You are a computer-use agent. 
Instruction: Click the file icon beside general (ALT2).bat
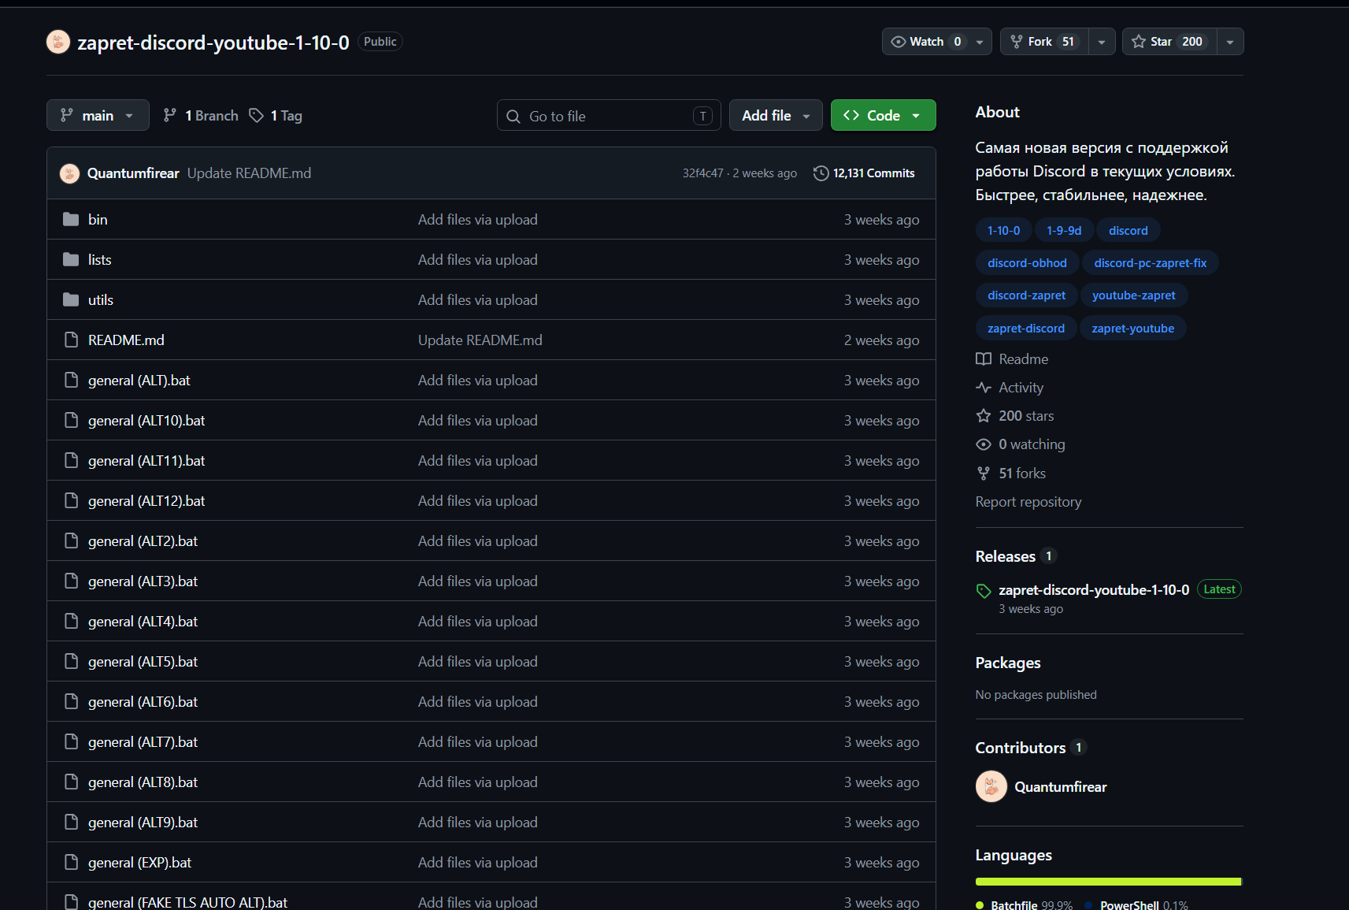[x=71, y=541]
